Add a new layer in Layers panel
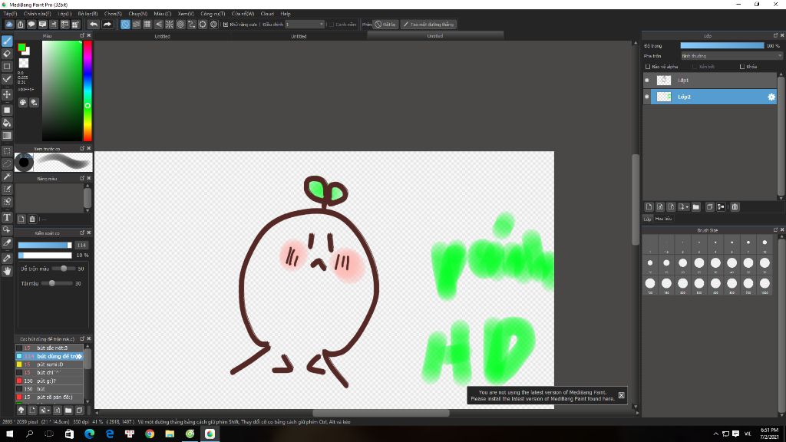The image size is (786, 442). point(649,206)
